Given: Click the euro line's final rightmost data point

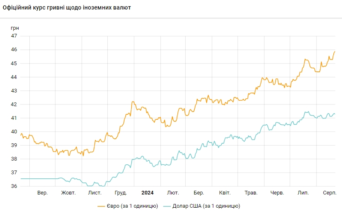Looking at the screenshot, I should [335, 52].
